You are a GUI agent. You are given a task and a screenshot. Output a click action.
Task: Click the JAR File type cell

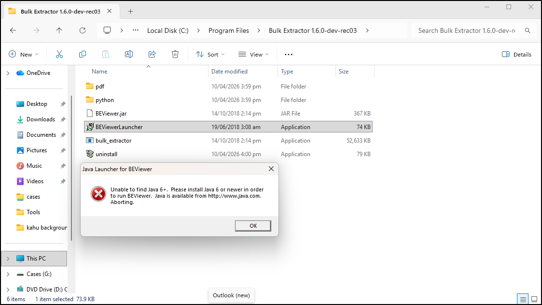point(291,113)
